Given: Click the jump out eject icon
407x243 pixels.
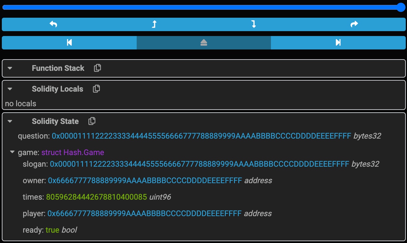Looking at the screenshot, I should point(204,43).
